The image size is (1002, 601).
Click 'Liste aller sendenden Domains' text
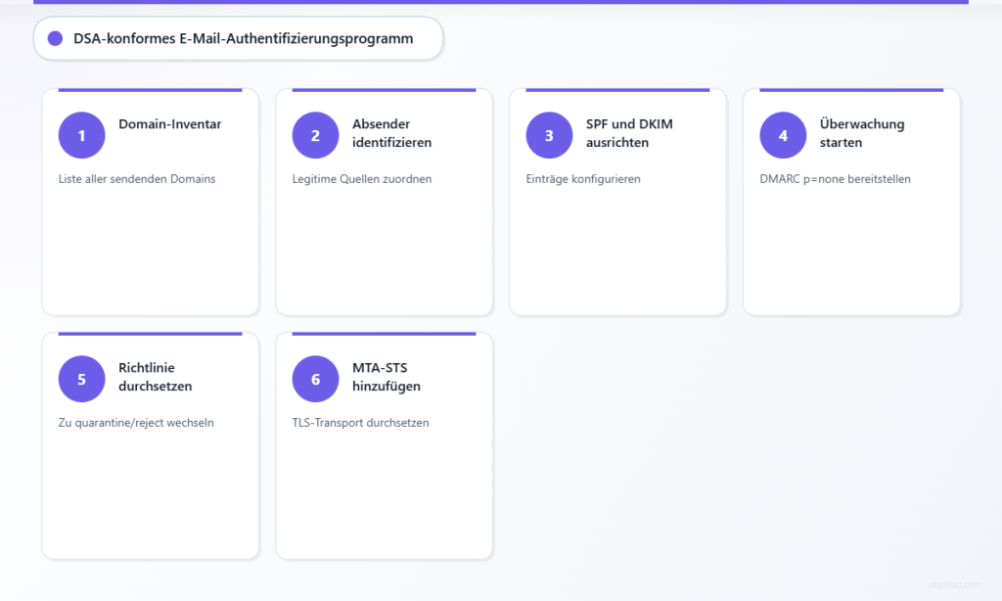tap(137, 179)
